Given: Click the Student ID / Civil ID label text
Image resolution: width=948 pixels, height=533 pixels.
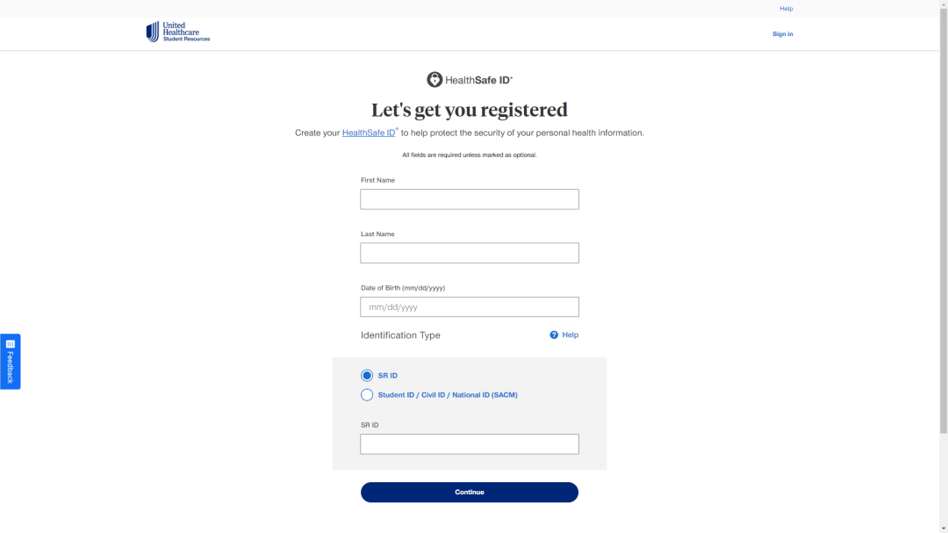Looking at the screenshot, I should [448, 395].
